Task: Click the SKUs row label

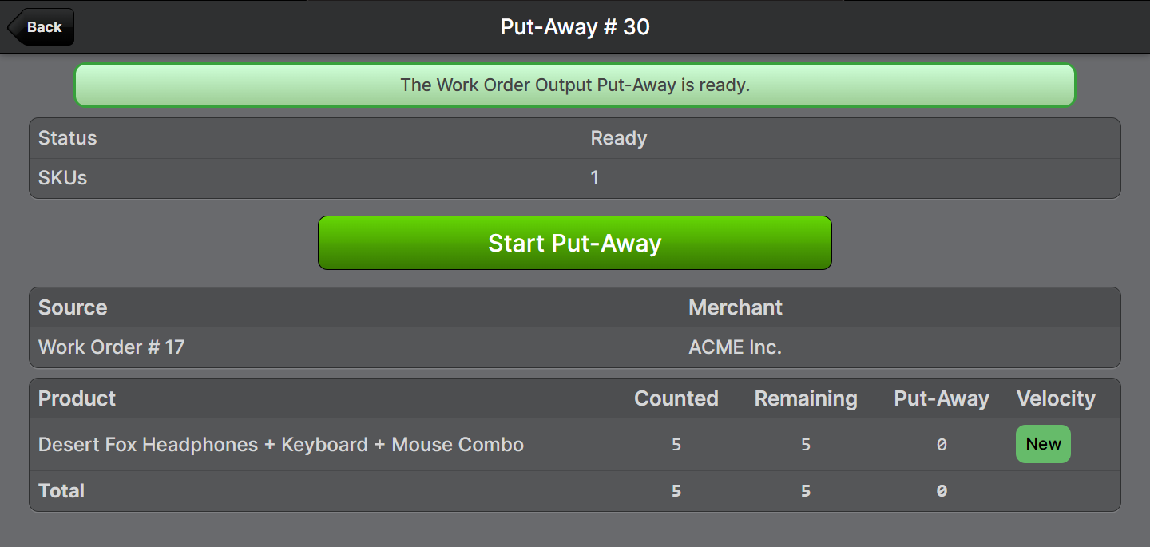Action: coord(63,178)
